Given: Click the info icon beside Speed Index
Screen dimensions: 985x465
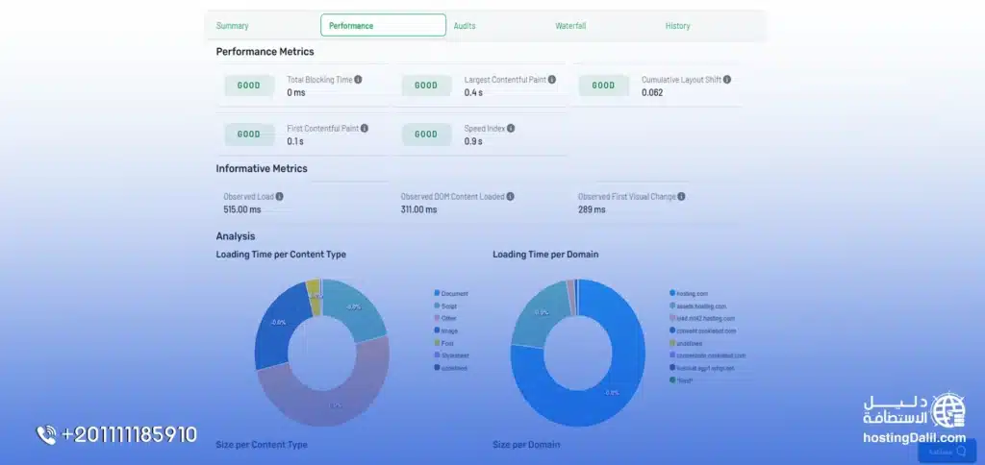Looking at the screenshot, I should (x=511, y=128).
